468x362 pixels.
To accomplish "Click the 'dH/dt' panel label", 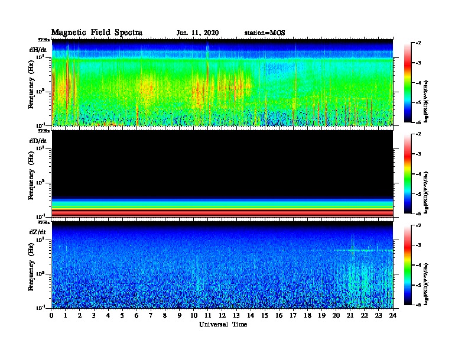I will [38, 50].
